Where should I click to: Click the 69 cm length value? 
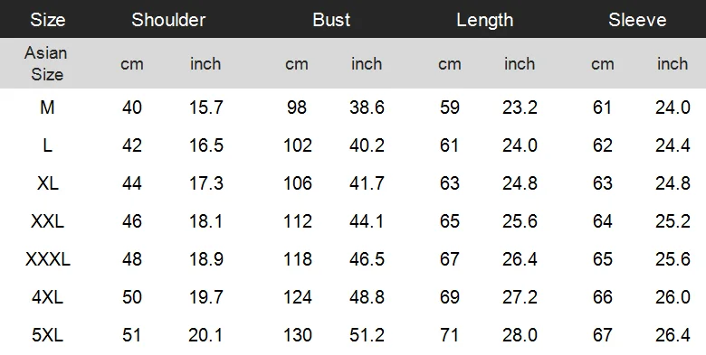[449, 297]
